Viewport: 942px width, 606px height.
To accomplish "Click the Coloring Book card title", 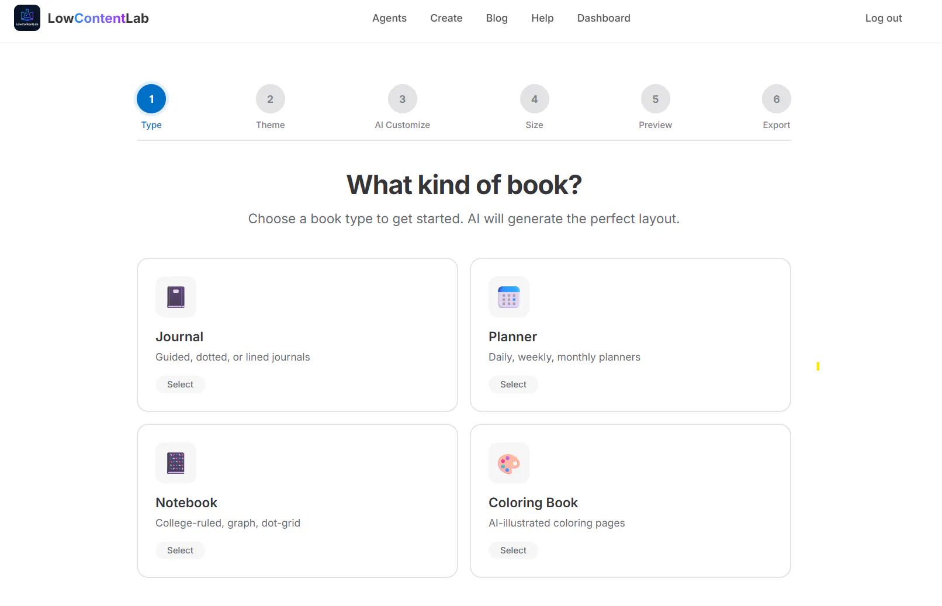I will (x=533, y=503).
